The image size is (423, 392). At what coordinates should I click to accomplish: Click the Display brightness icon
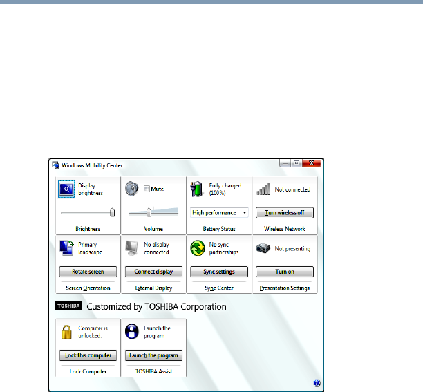(66, 189)
